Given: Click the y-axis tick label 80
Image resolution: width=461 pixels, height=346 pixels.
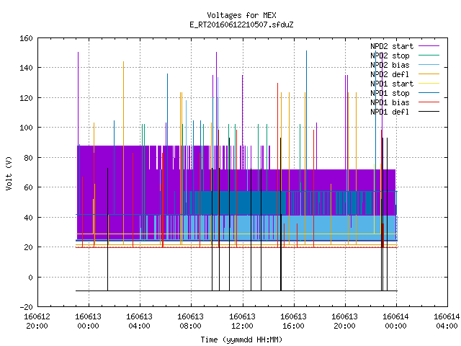Looking at the screenshot, I should tap(28, 158).
